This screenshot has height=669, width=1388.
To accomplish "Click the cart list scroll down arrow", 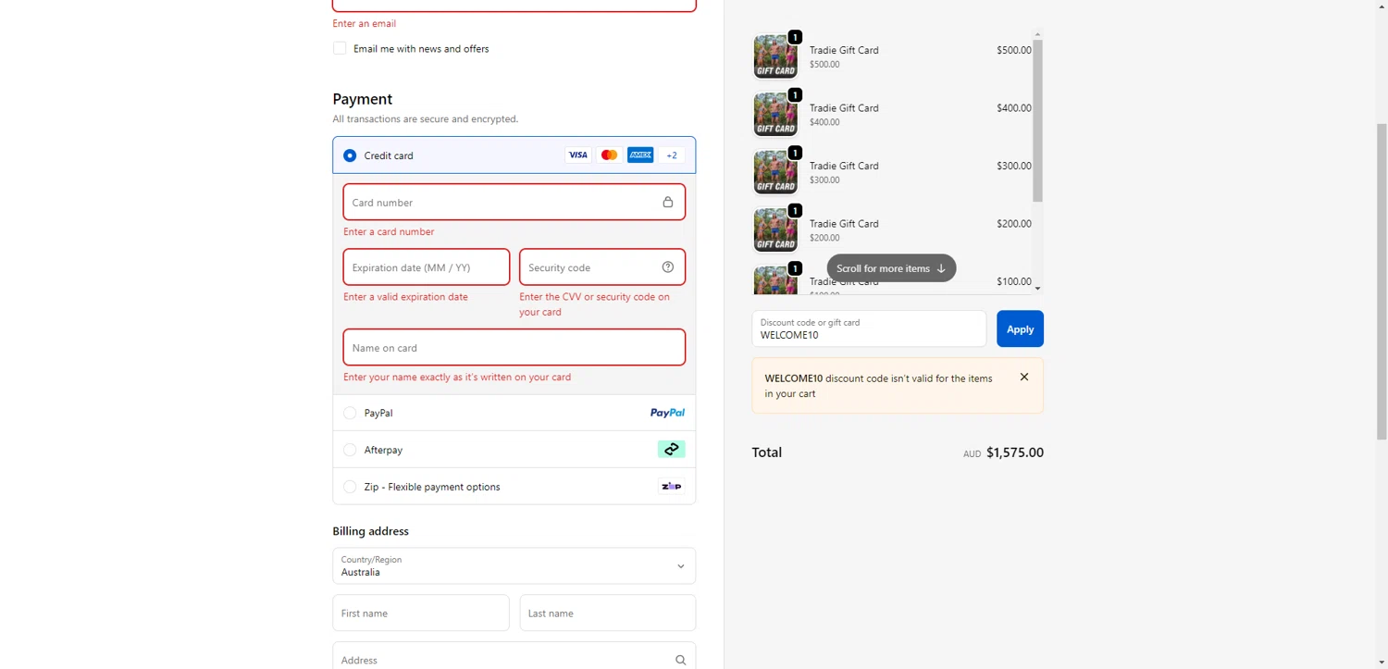I will coord(1037,289).
